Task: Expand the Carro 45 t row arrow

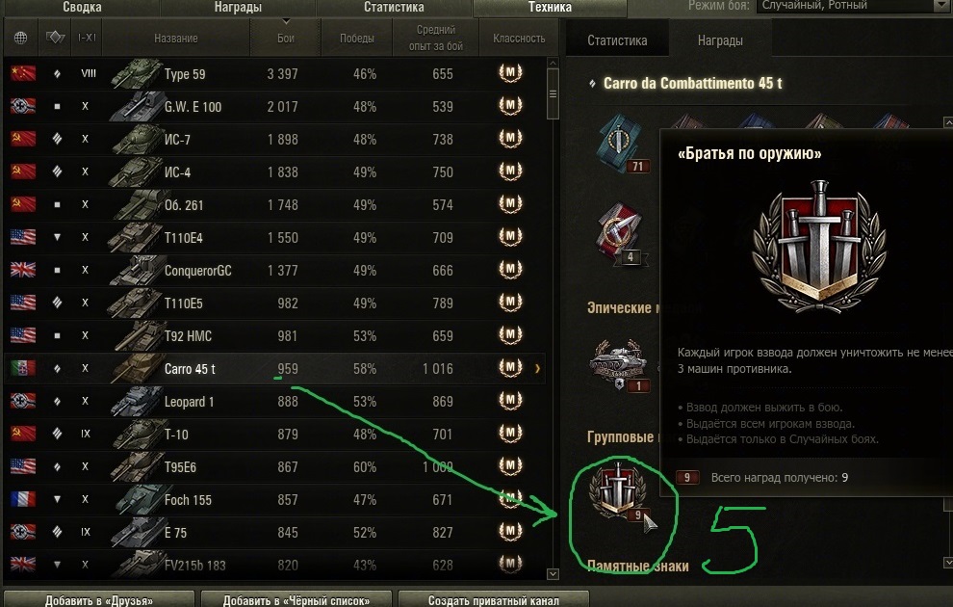Action: point(537,369)
